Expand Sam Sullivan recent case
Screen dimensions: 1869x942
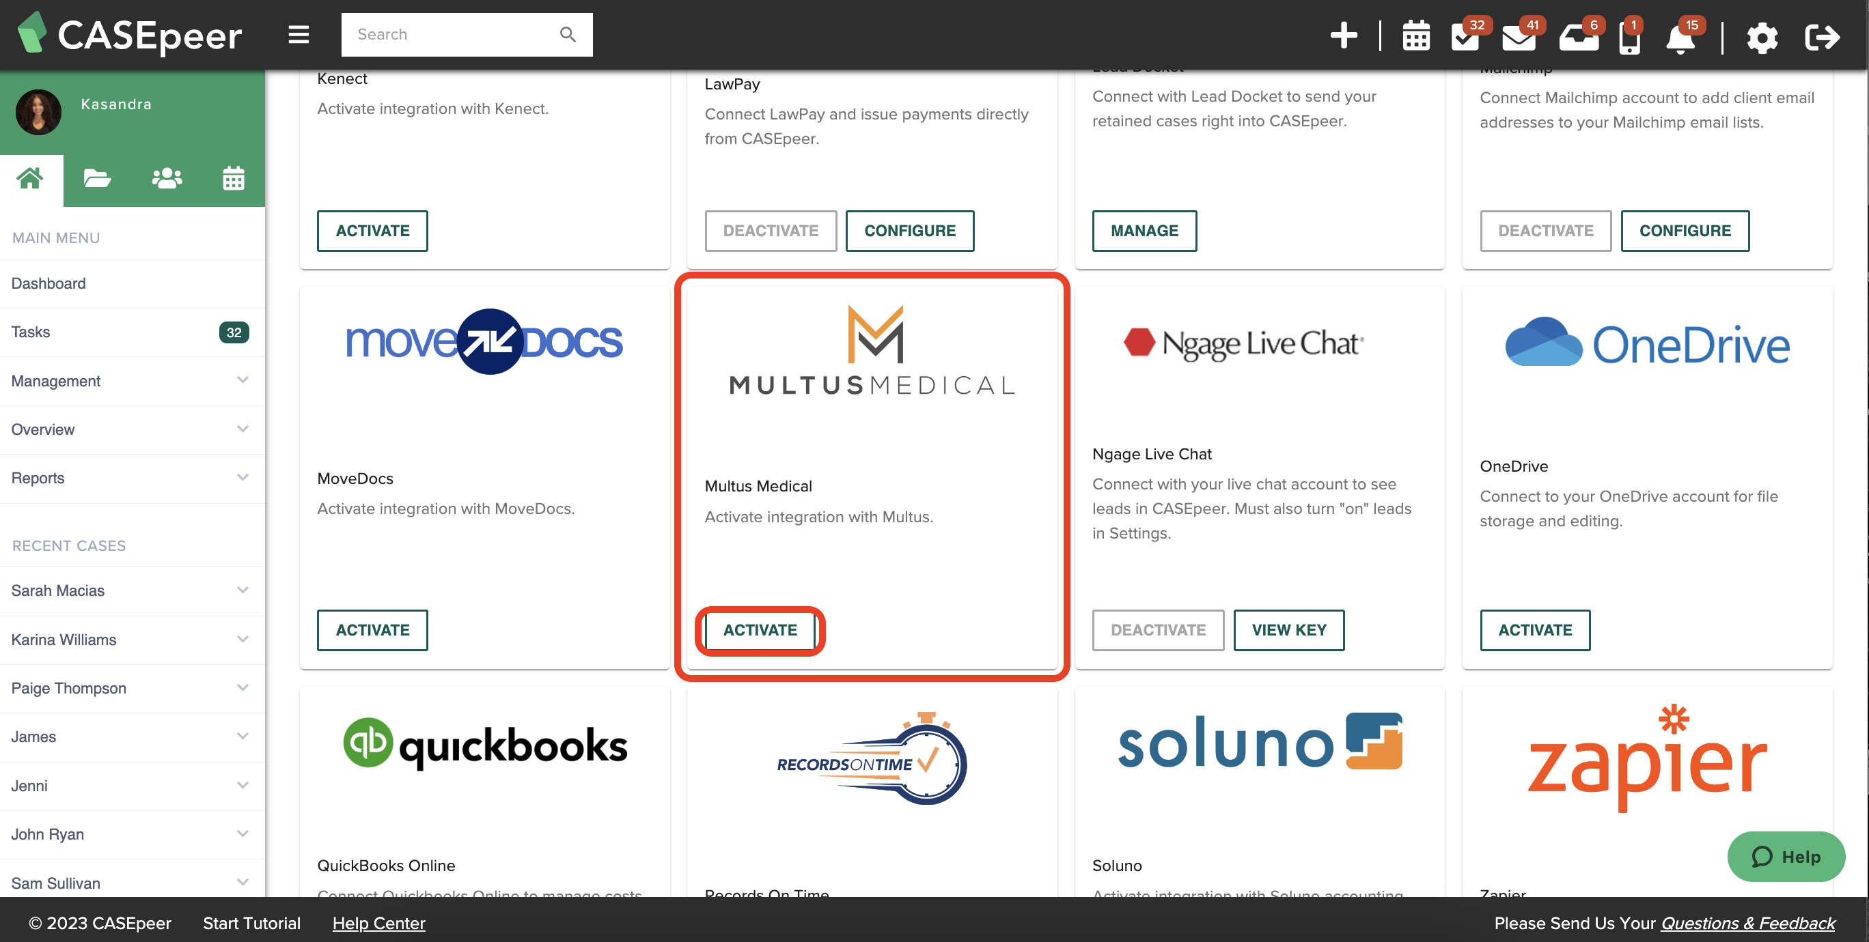(132, 883)
